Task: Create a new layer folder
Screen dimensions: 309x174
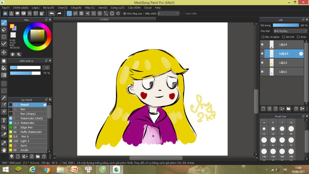Action: 288,109
